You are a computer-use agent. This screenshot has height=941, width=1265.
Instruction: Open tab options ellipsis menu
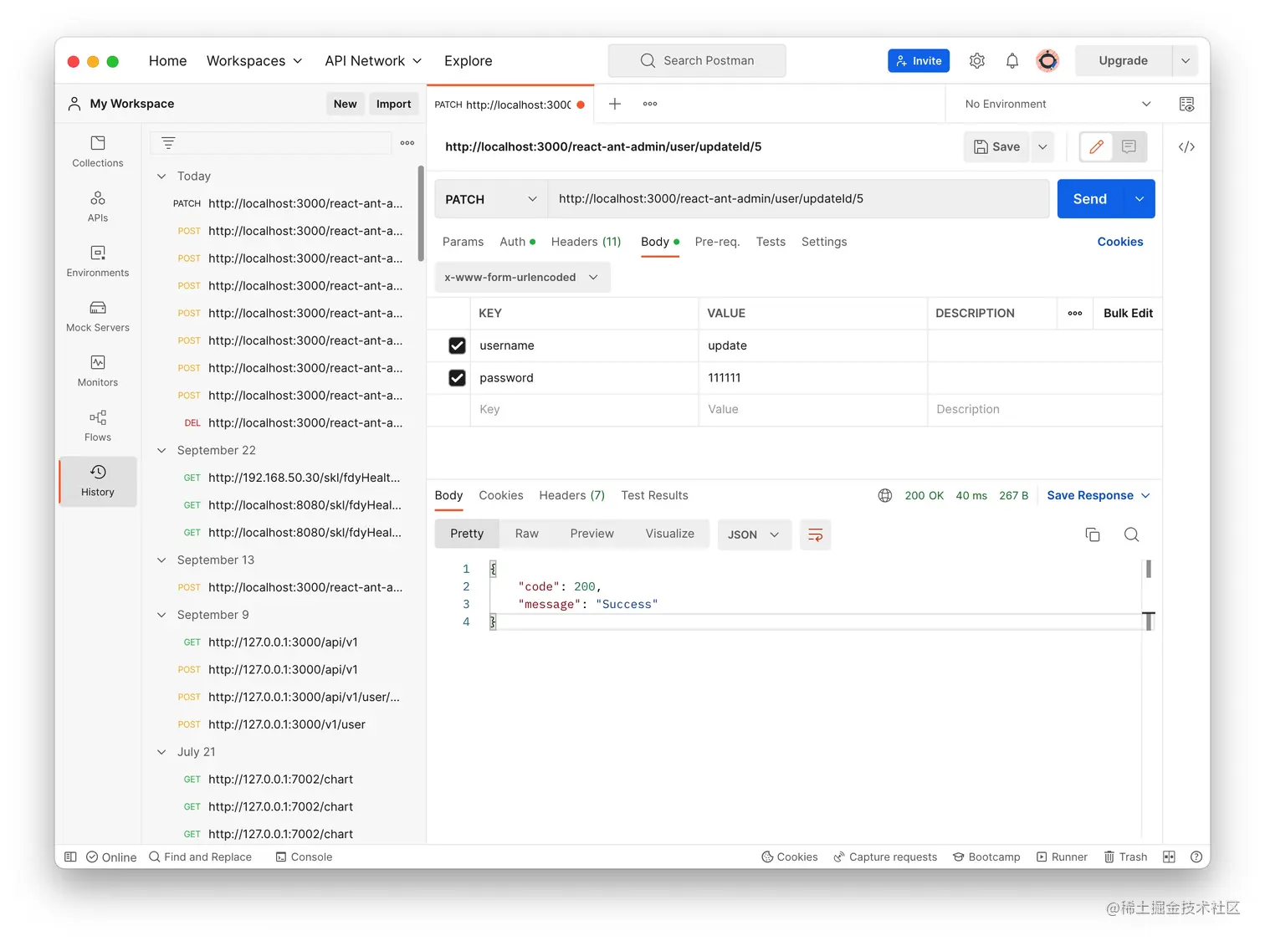tap(650, 104)
